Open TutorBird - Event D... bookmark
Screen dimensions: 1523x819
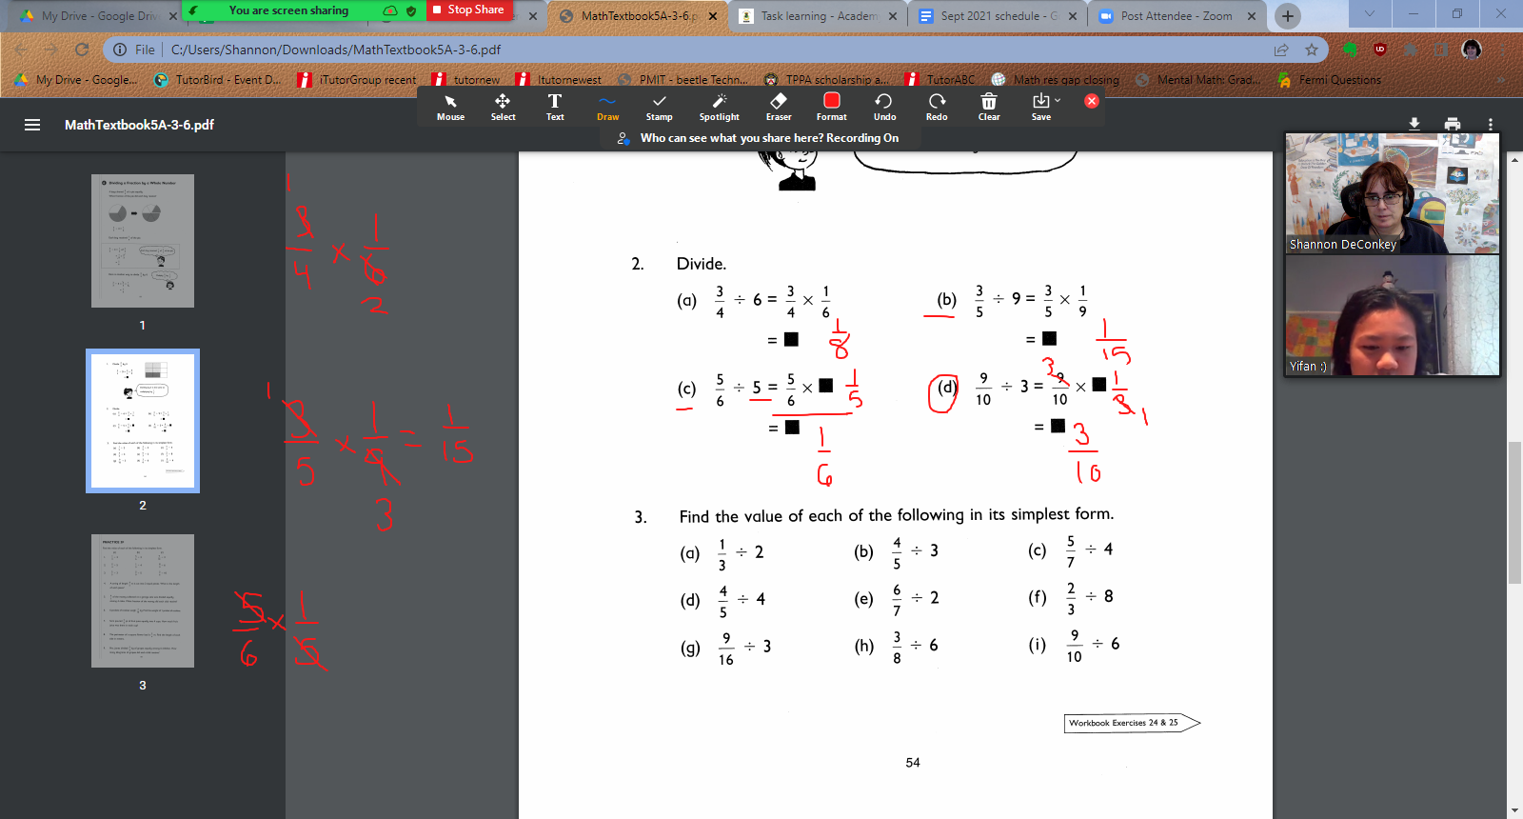[218, 80]
